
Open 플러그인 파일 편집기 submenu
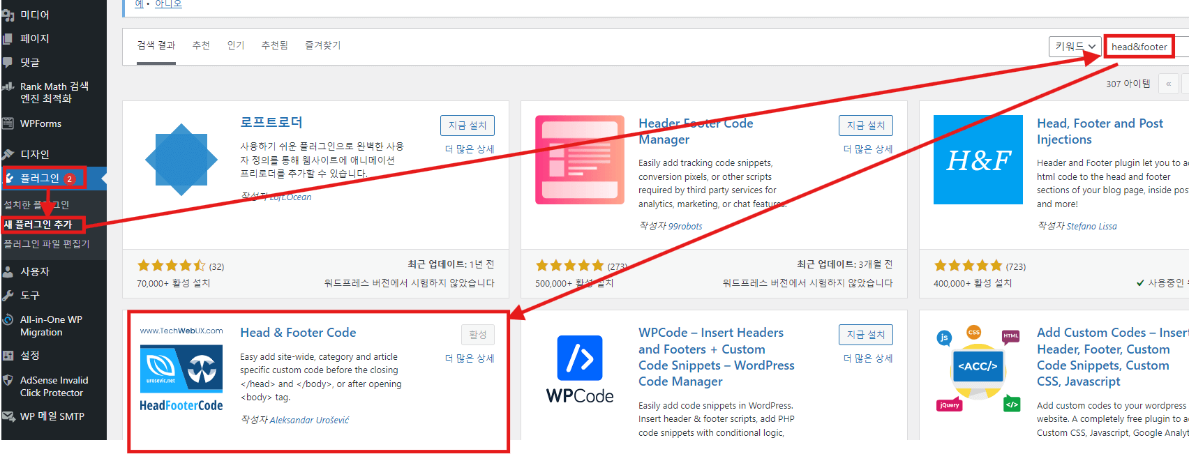[47, 243]
